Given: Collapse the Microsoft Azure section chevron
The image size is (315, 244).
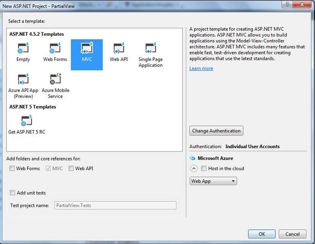Looking at the screenshot, I should (x=194, y=168).
